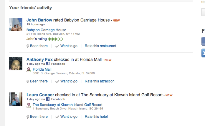Viewport: 205px width, 126px height.
Task: Click the Facebook icon in Laura Cooper's post
Action: point(48,99)
